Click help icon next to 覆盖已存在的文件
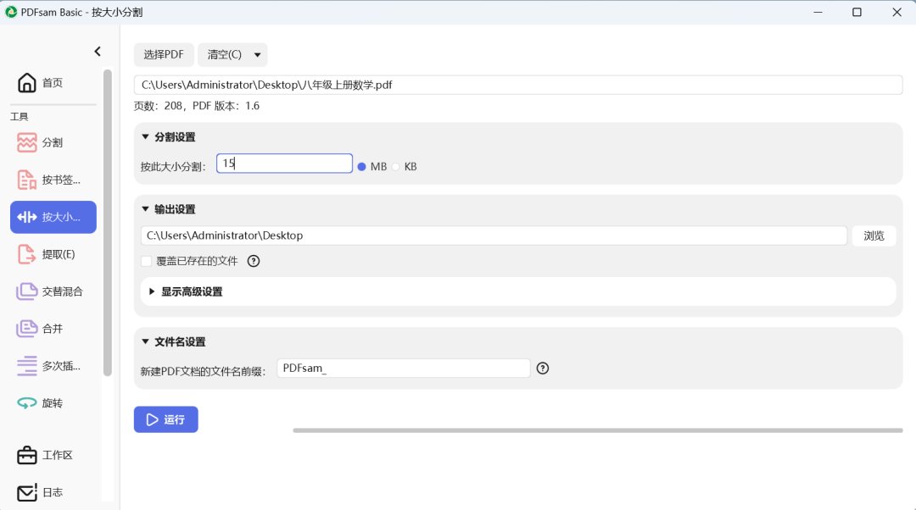 [254, 261]
